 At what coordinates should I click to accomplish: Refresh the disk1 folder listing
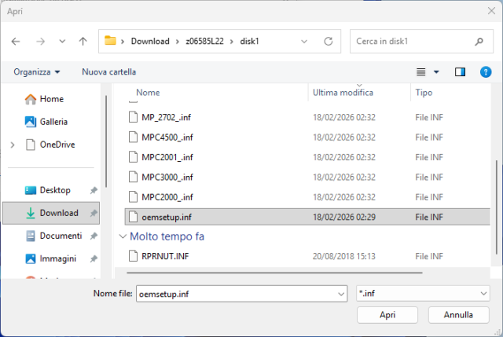(x=329, y=42)
